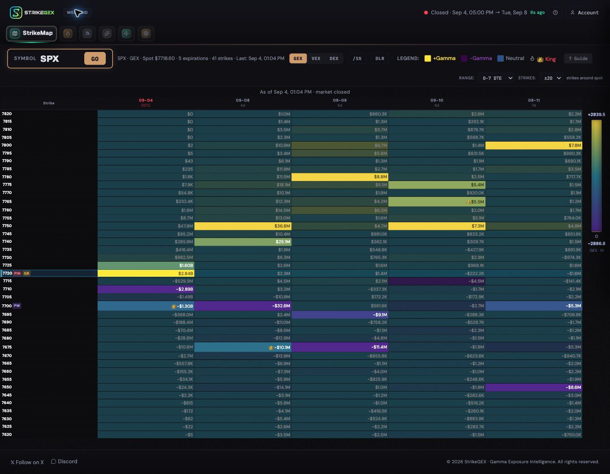Toggle the /1% normalization option
The width and height of the screenshot is (610, 474).
[357, 59]
